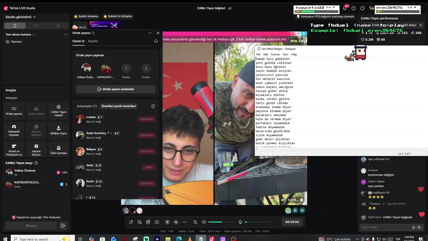The width and height of the screenshot is (428, 241).
Task: Open the Notepad Format menu
Action: coord(275,54)
